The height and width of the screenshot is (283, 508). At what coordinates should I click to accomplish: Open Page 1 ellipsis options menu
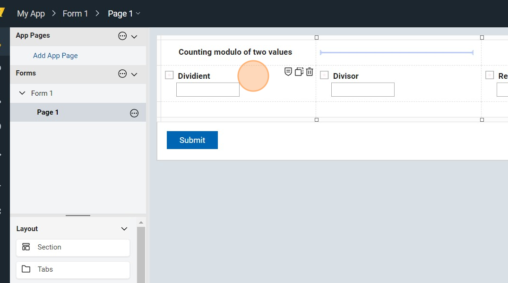134,113
